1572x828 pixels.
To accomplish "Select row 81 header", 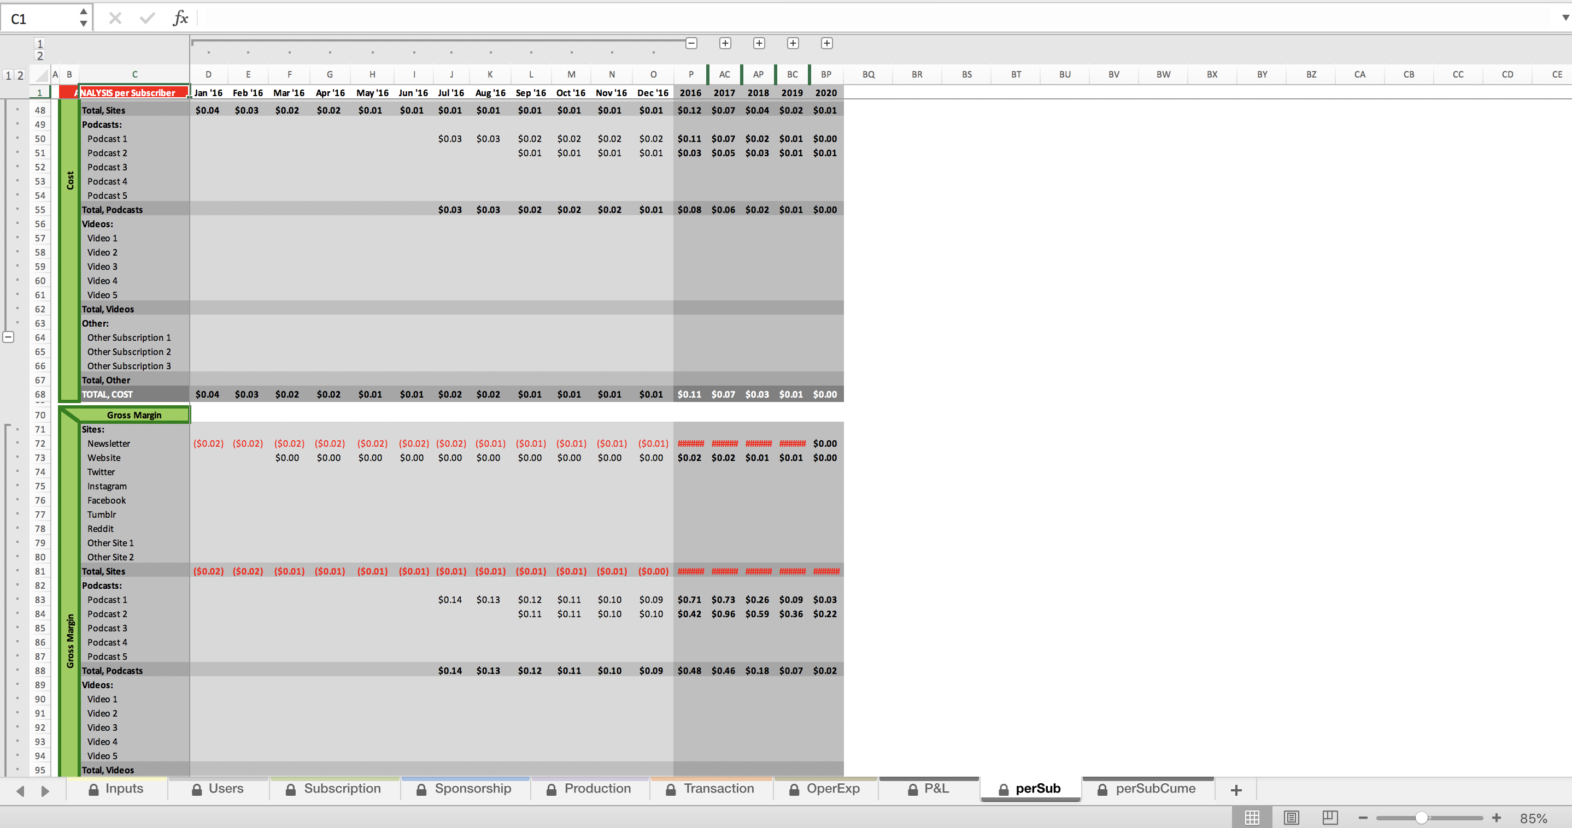I will (x=40, y=571).
